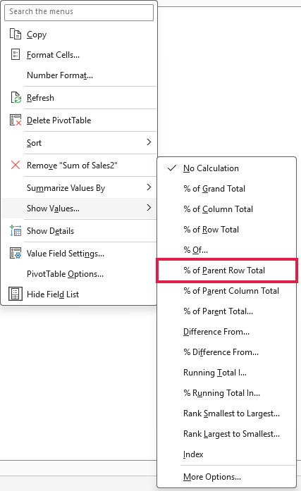Viewport: 301px width, 491px height.
Task: Click the Show Details table icon
Action: tap(16, 231)
